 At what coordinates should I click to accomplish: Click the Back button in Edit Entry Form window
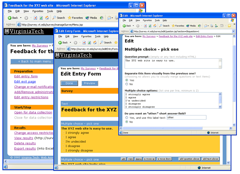point(63,42)
